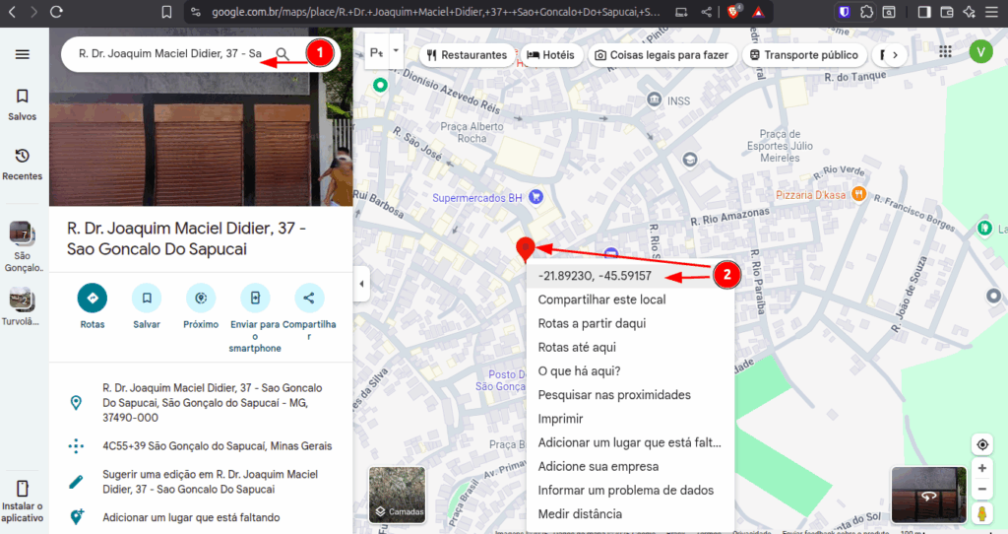Search nearby with Próximo
The width and height of the screenshot is (1008, 534).
[201, 306]
